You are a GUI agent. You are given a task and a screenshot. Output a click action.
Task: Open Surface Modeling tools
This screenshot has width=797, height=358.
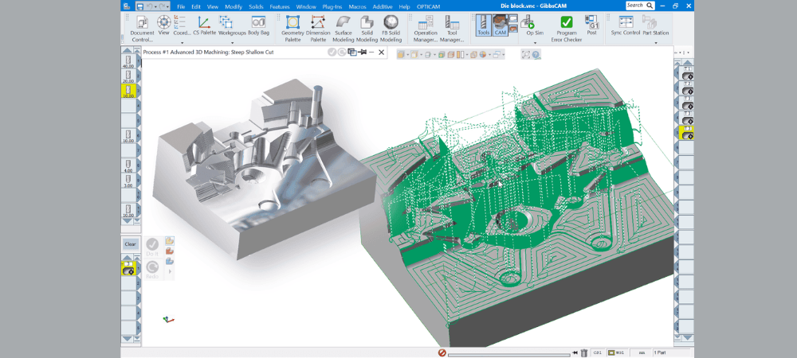pos(343,29)
